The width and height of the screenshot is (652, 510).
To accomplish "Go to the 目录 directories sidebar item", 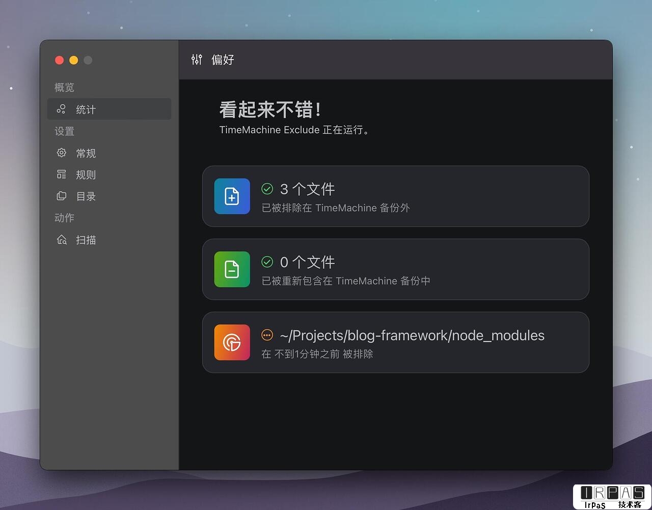I will (x=109, y=196).
